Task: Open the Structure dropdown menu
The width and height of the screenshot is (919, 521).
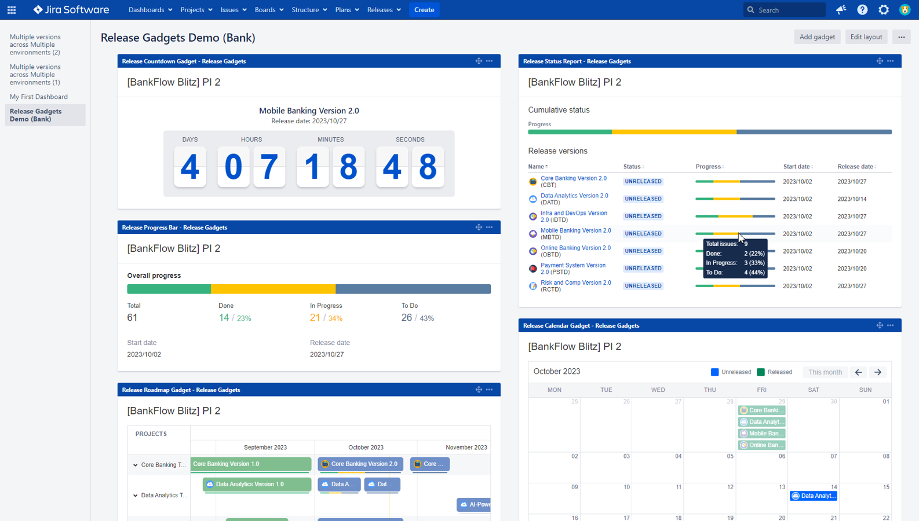Action: click(309, 10)
